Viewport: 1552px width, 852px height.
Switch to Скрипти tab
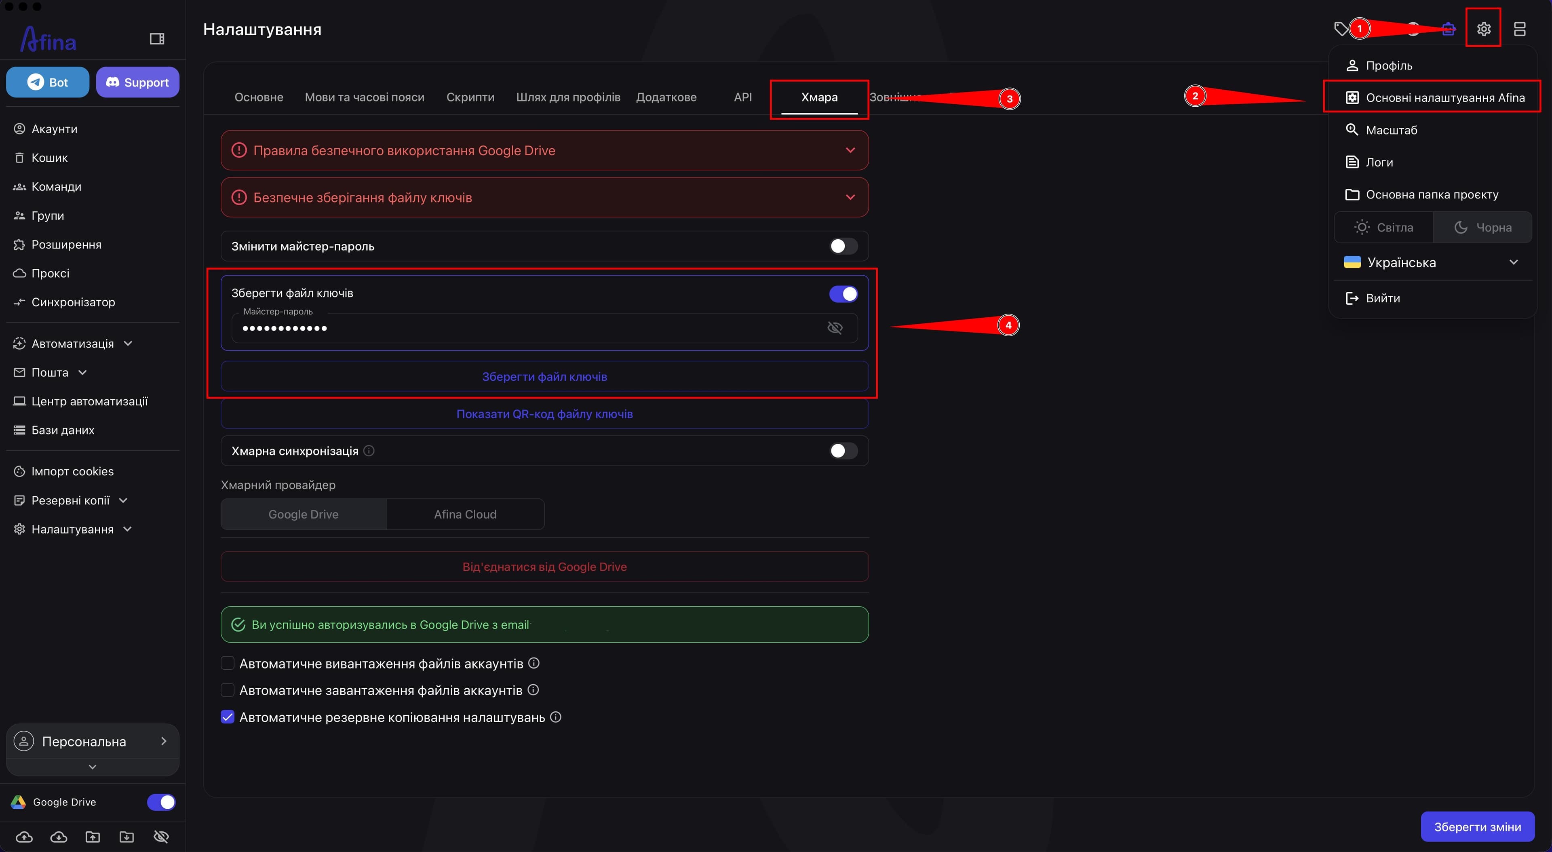[470, 97]
